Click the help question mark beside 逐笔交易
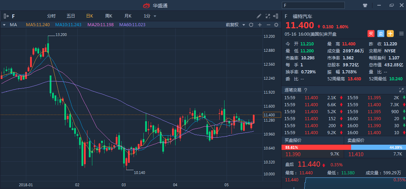 pyautogui.click(x=306, y=90)
